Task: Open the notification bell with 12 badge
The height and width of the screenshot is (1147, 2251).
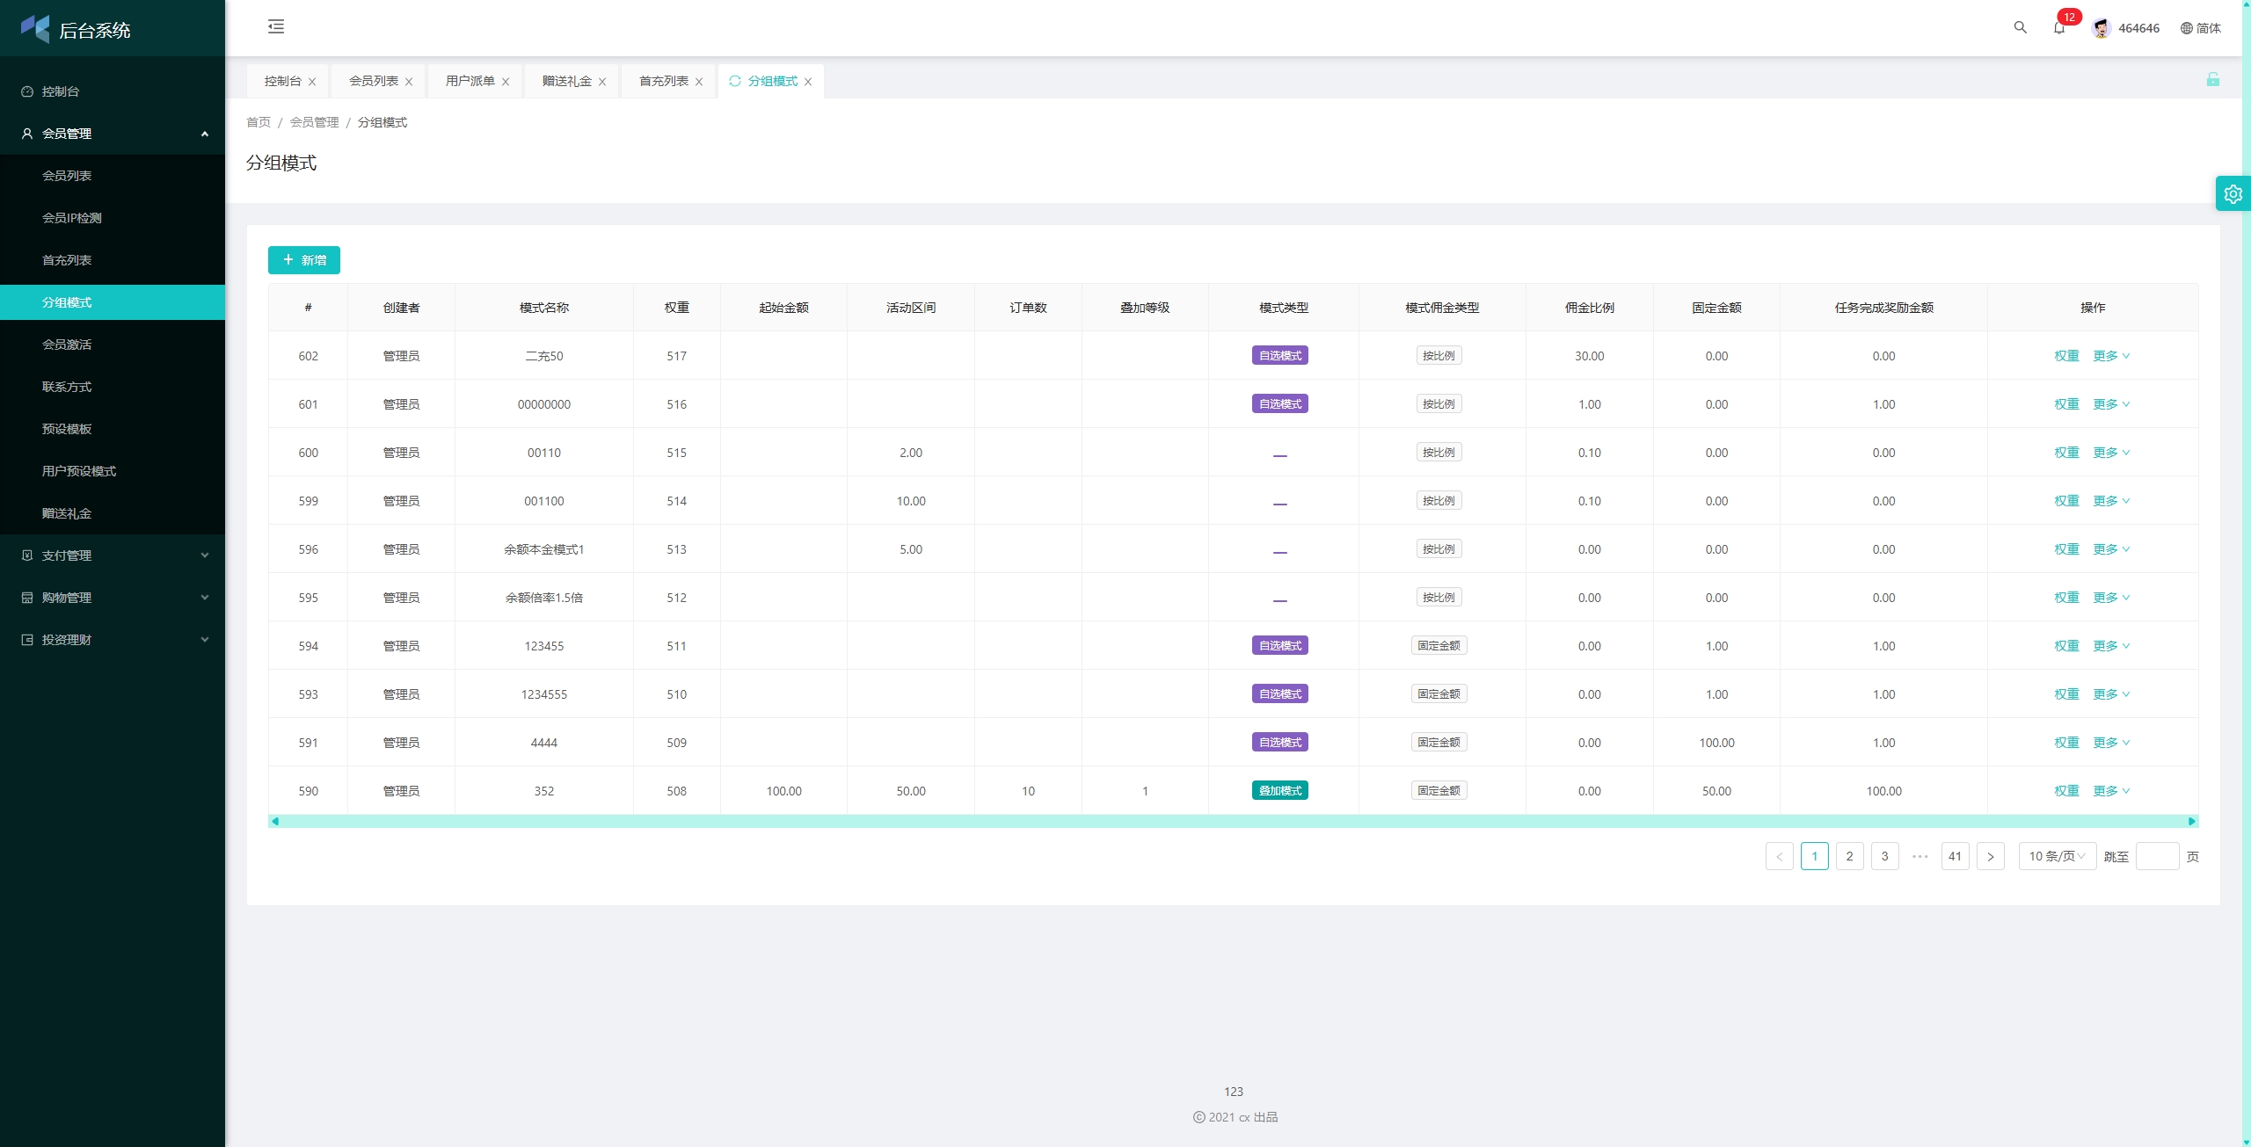Action: pyautogui.click(x=2058, y=27)
